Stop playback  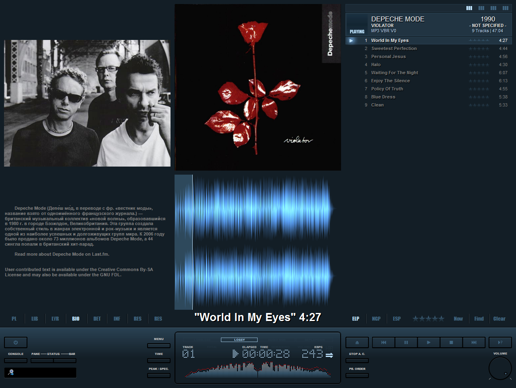click(x=451, y=342)
